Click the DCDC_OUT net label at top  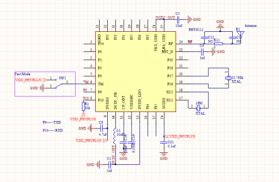tap(165, 18)
